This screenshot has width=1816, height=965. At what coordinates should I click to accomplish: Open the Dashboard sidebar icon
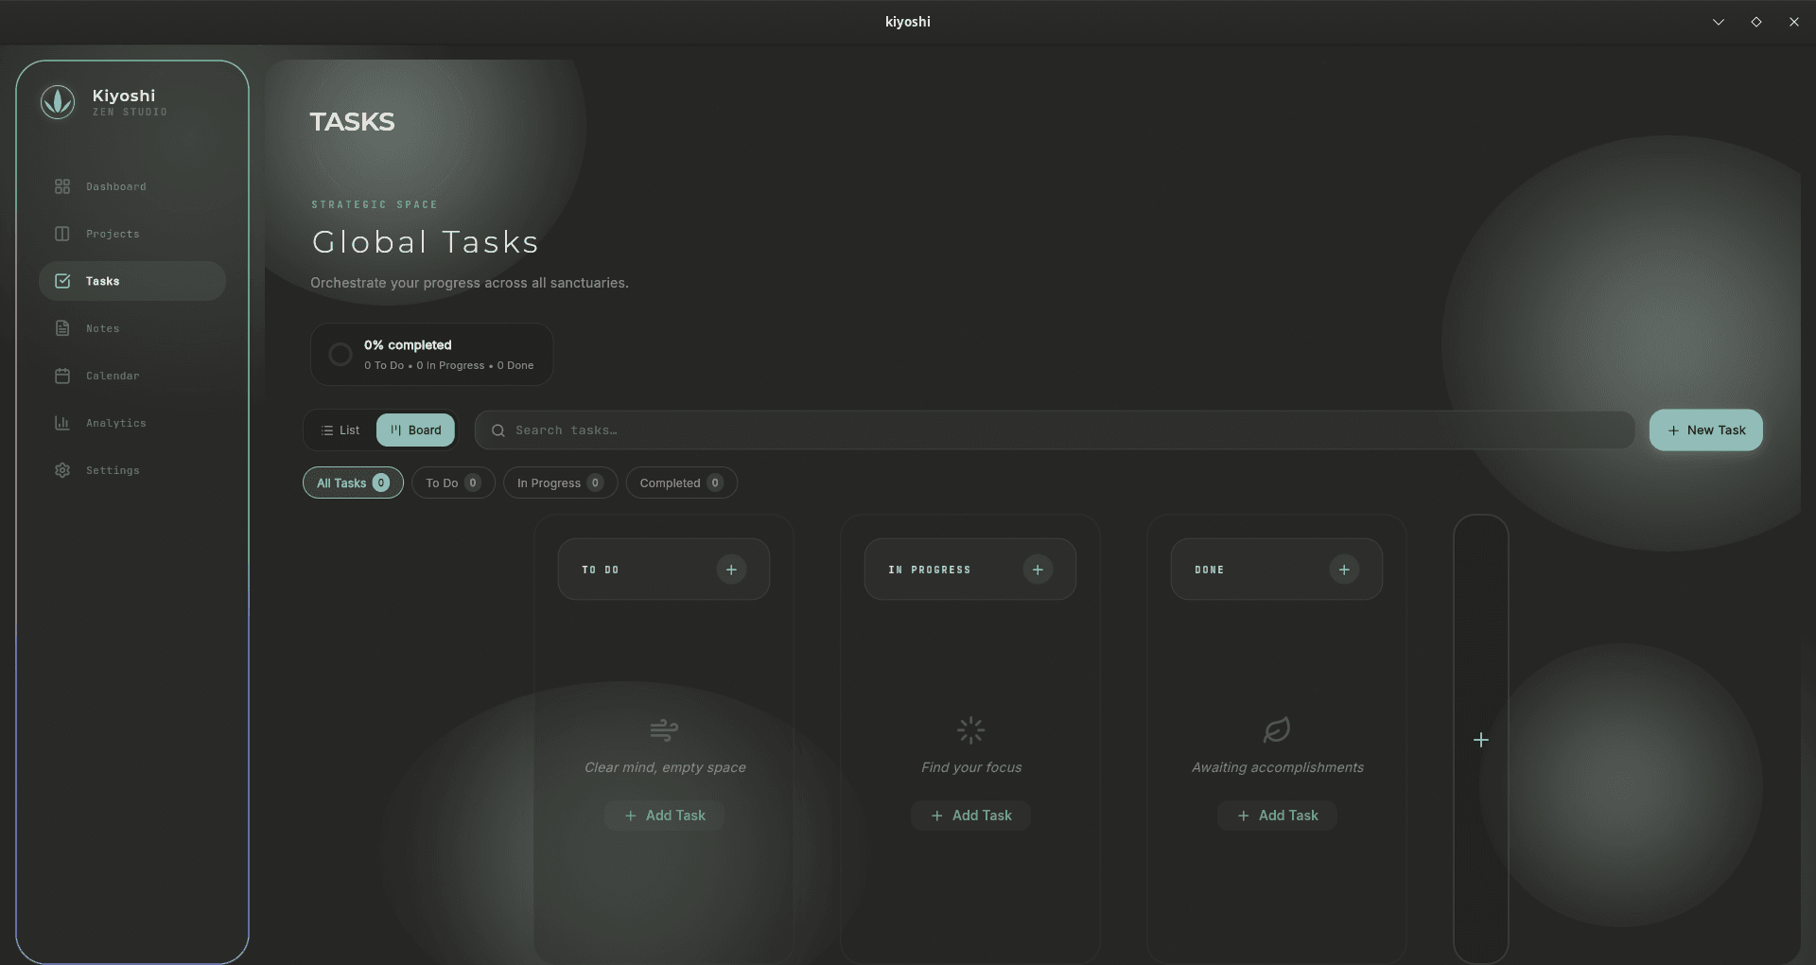coord(62,186)
